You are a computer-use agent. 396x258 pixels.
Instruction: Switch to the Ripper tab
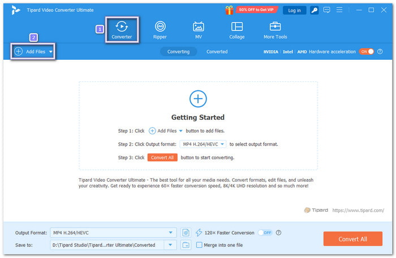[x=160, y=30]
